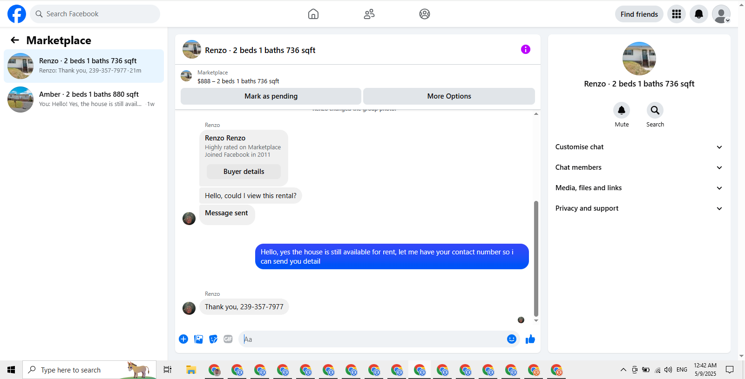Click the chat header title "Renzo · 2 beds 1 baths 736 sqft"
This screenshot has height=379, width=745.
[x=260, y=50]
